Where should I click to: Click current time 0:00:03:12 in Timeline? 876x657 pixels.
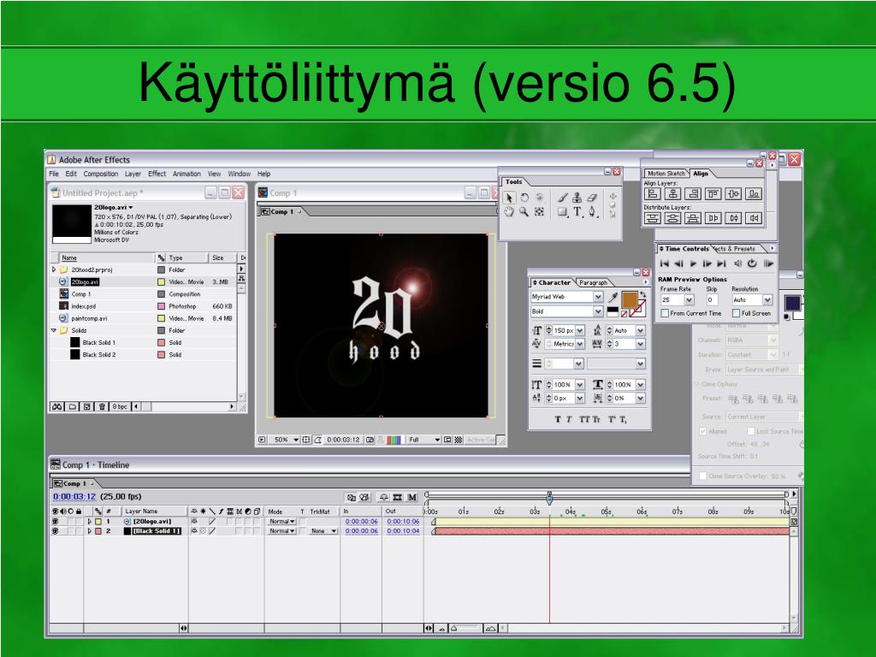click(x=74, y=497)
